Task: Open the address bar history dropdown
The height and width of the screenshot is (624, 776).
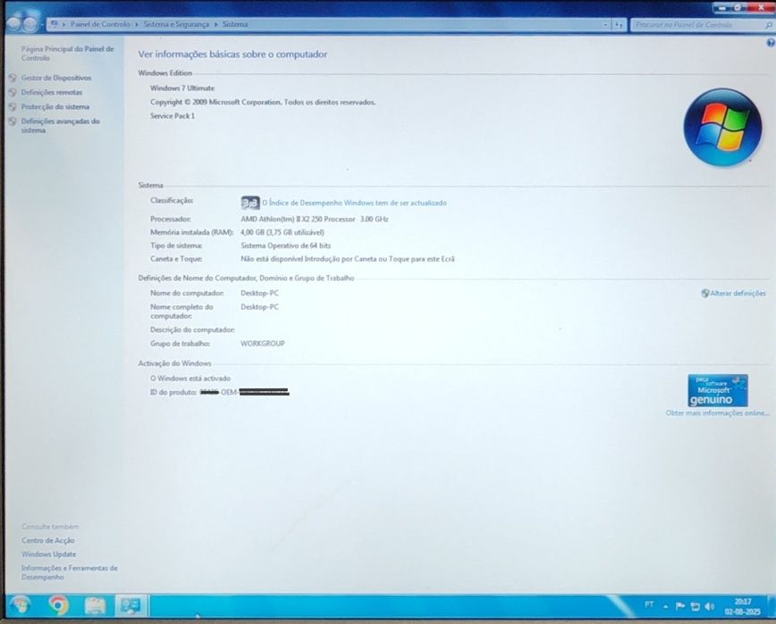Action: [x=606, y=24]
